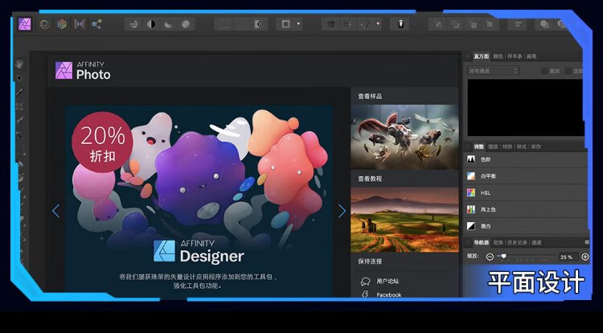
Task: Enable the 图层 checkbox in histogram panel
Action: [544, 71]
